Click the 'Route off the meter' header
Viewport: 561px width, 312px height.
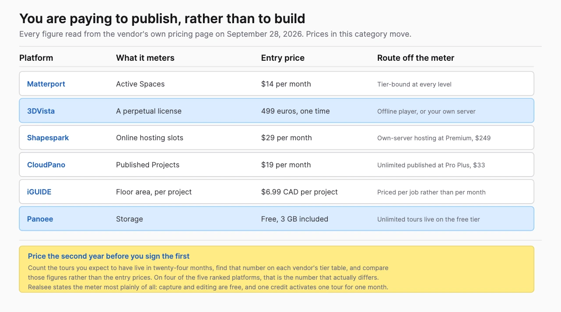pos(415,58)
